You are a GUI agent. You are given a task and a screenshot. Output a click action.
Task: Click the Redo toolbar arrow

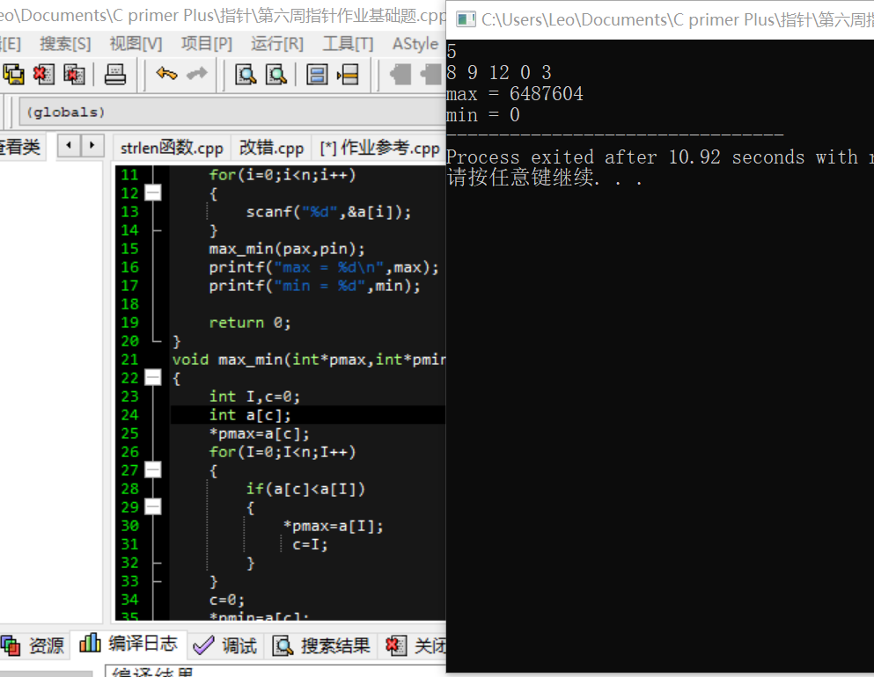coord(196,74)
